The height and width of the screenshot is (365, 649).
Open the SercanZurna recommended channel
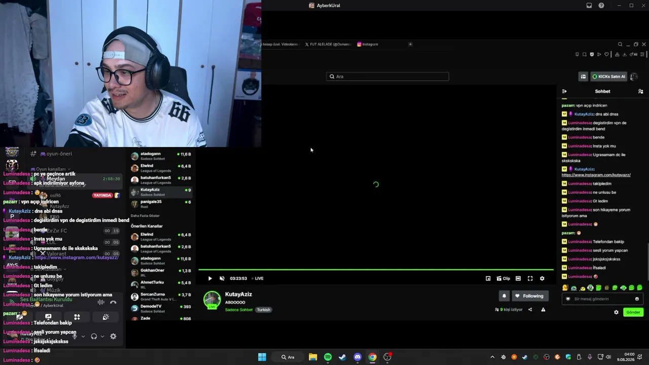click(x=161, y=297)
